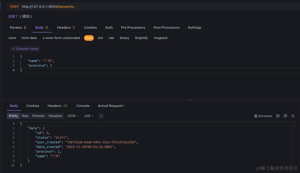300x173 pixels.
Task: Switch to the none body option
Action: tap(12, 38)
